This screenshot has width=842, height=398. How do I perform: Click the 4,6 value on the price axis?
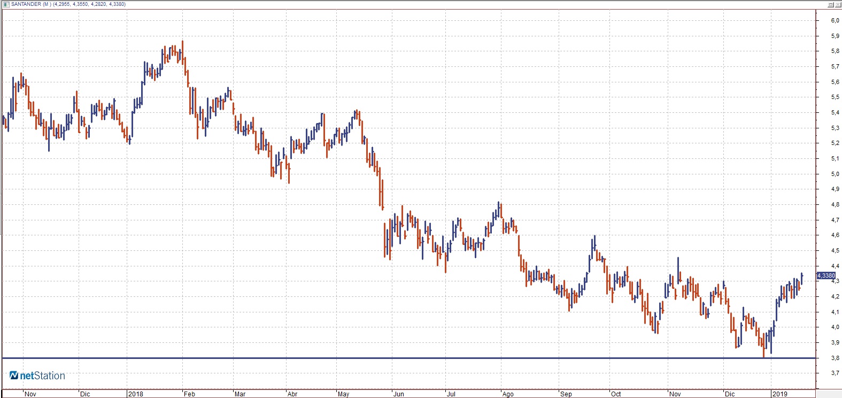(x=835, y=235)
